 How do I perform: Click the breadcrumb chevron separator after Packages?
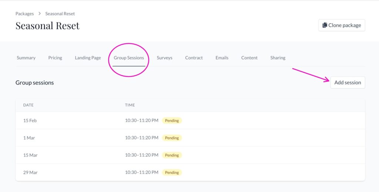point(40,14)
